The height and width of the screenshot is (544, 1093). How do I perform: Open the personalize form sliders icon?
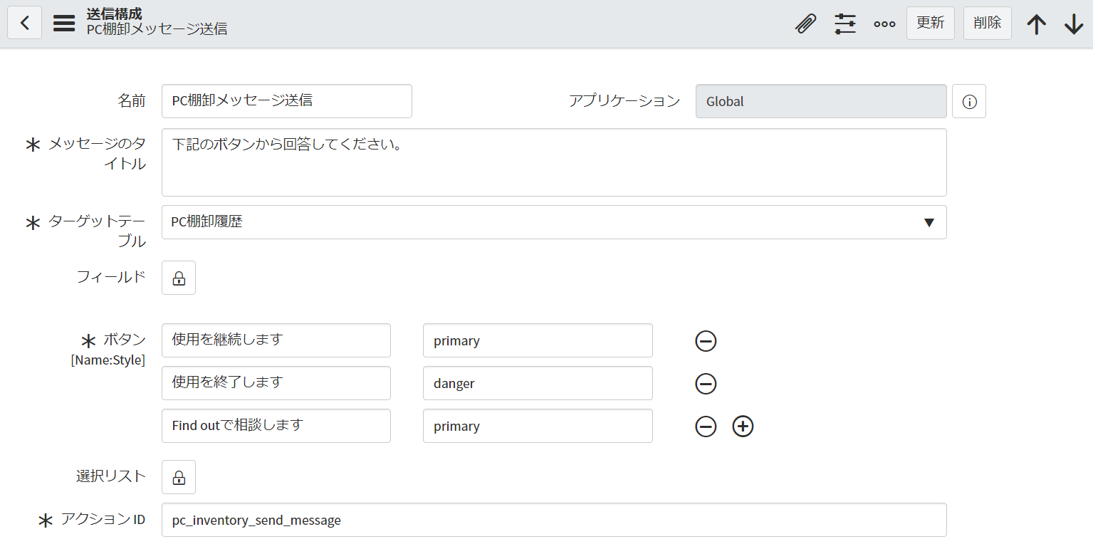click(x=845, y=23)
